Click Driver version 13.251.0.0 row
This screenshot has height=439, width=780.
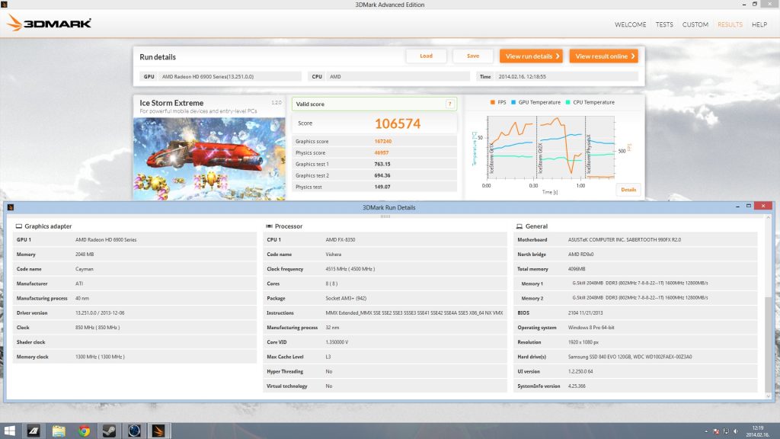134,312
